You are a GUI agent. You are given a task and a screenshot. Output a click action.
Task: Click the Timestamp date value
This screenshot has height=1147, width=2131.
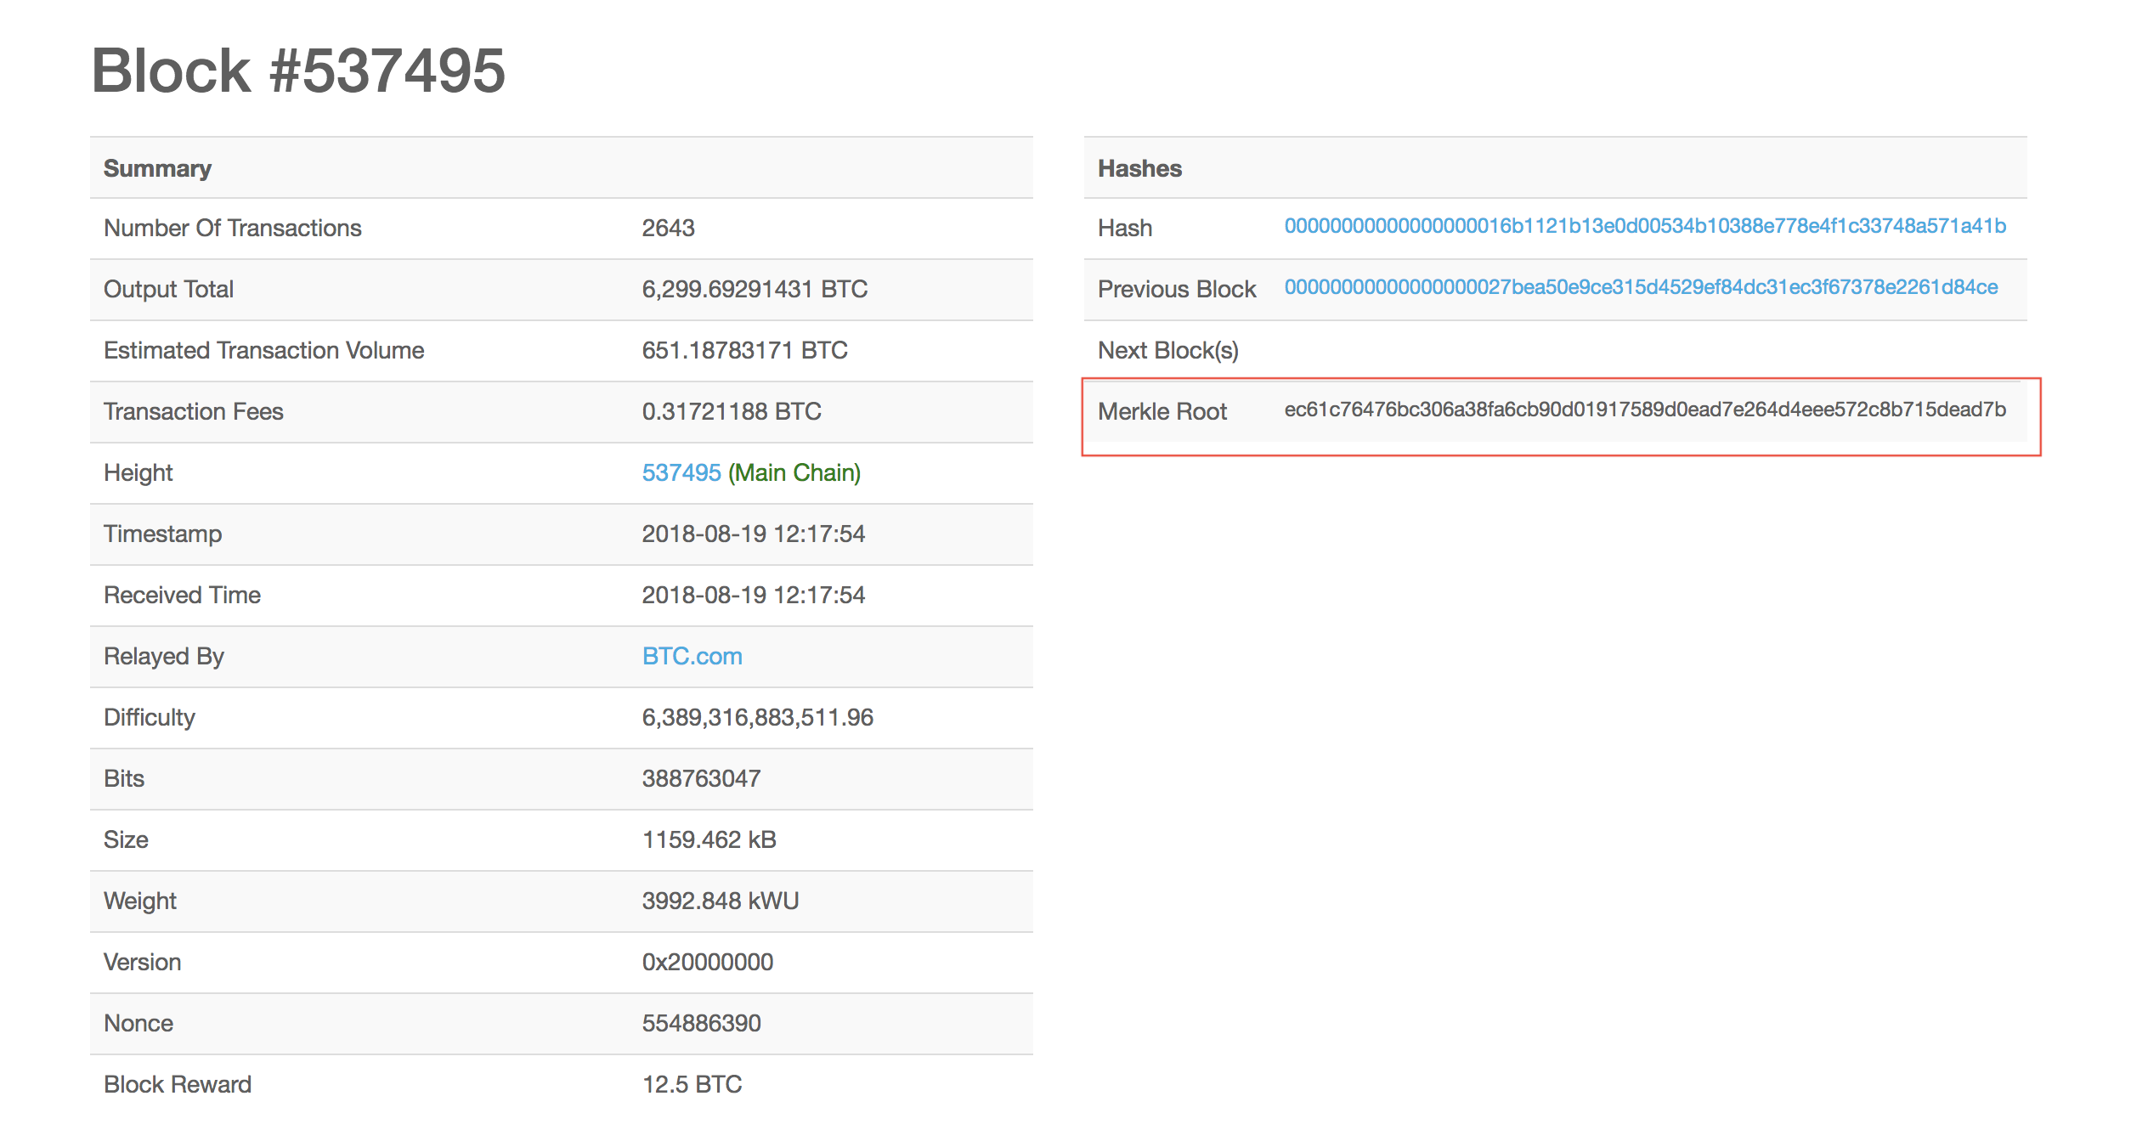[x=753, y=534]
